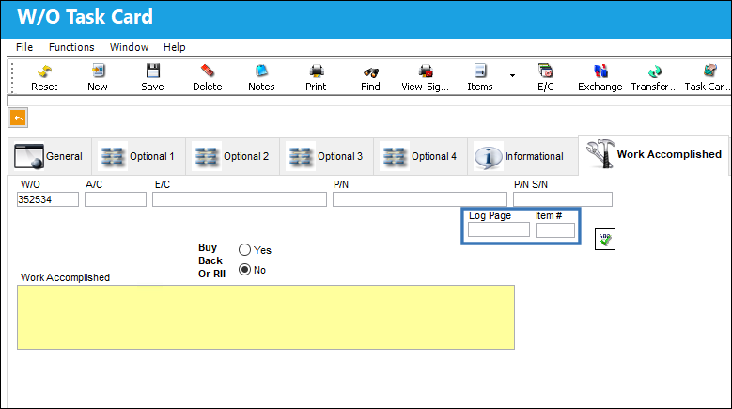Click into the Log Page input field
This screenshot has width=732, height=409.
[x=499, y=229]
